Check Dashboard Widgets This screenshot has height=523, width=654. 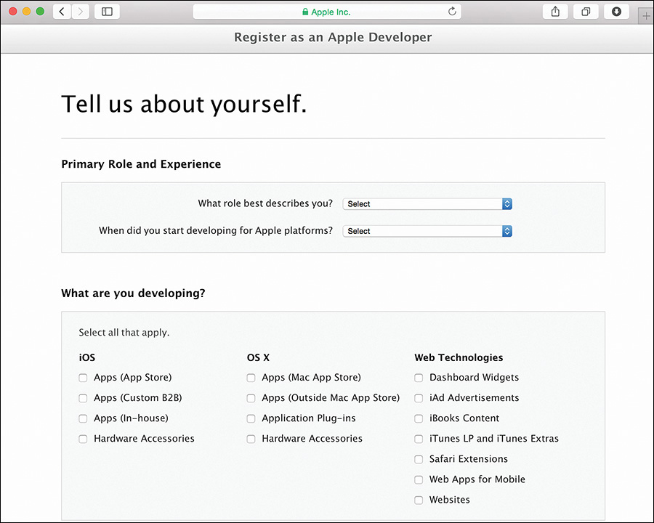click(419, 378)
